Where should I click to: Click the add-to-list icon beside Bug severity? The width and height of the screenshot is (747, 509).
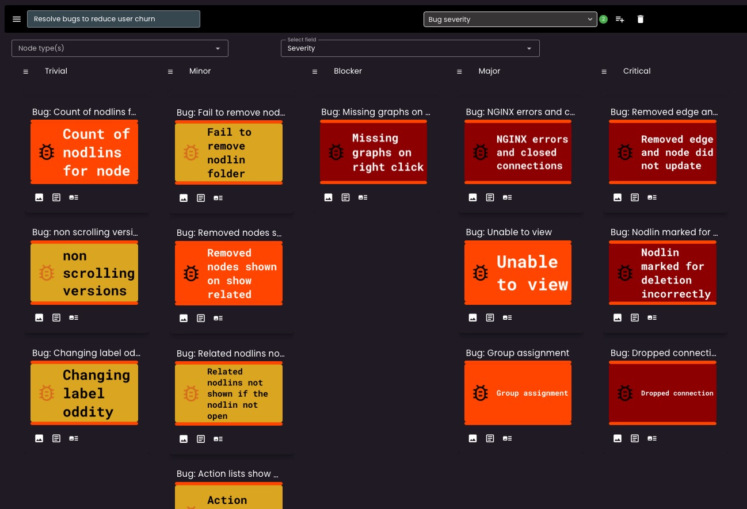pos(620,19)
